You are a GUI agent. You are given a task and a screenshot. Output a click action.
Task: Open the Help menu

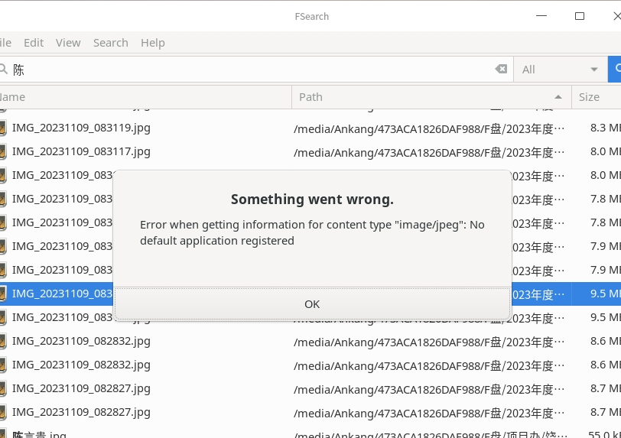tap(153, 43)
